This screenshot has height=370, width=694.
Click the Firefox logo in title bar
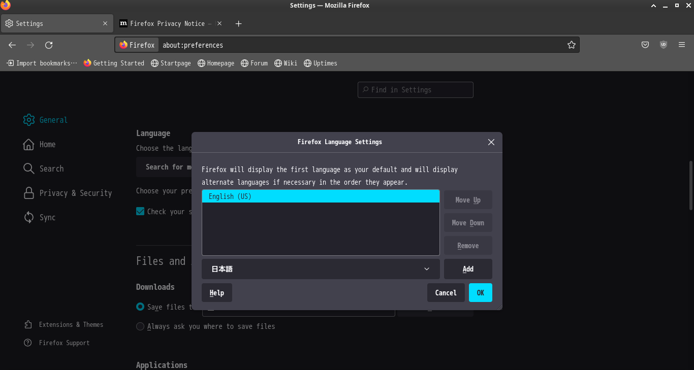(x=6, y=6)
